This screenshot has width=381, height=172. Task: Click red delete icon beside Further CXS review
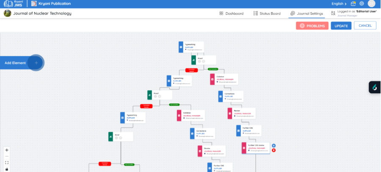pos(273,150)
